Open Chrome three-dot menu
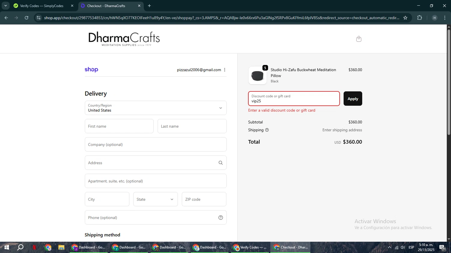 pyautogui.click(x=445, y=18)
